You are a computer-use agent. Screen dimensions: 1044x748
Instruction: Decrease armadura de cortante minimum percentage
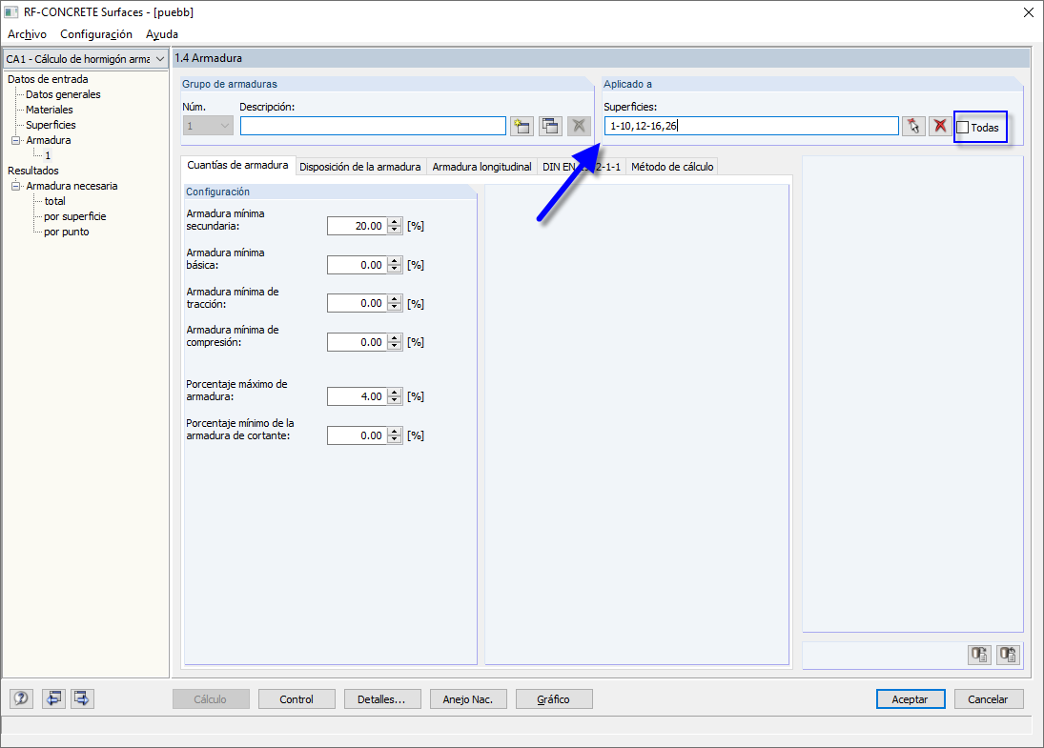(395, 439)
